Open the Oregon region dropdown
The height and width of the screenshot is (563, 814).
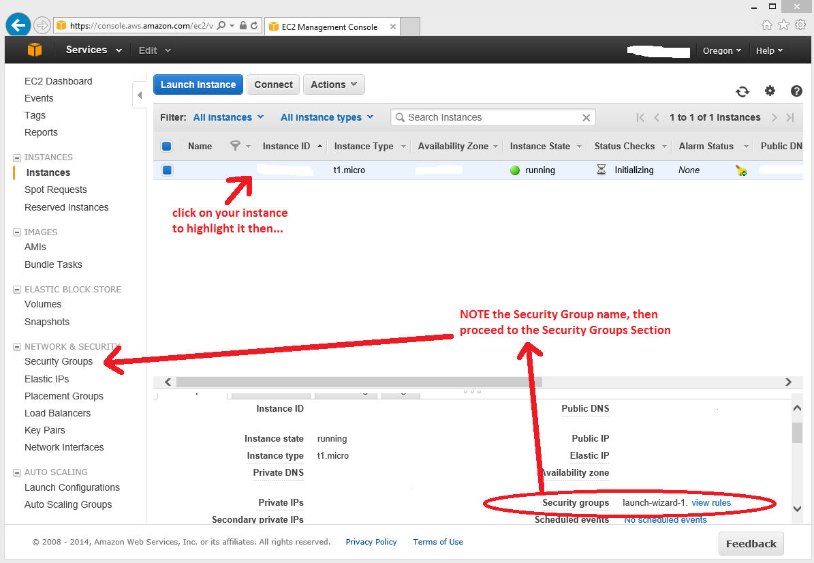tap(721, 51)
